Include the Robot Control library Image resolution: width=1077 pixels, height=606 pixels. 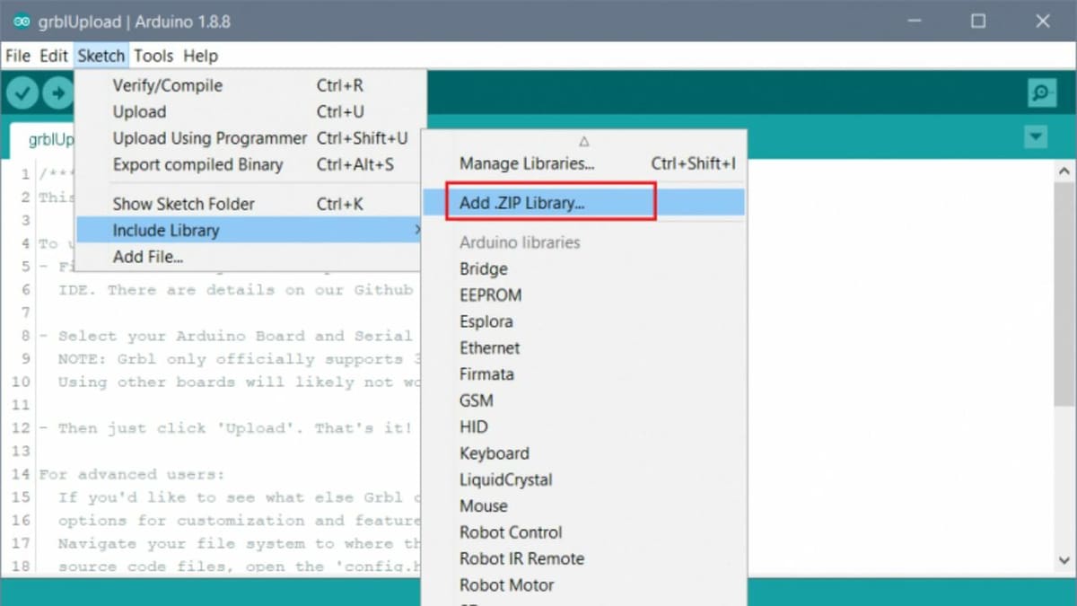click(x=584, y=532)
